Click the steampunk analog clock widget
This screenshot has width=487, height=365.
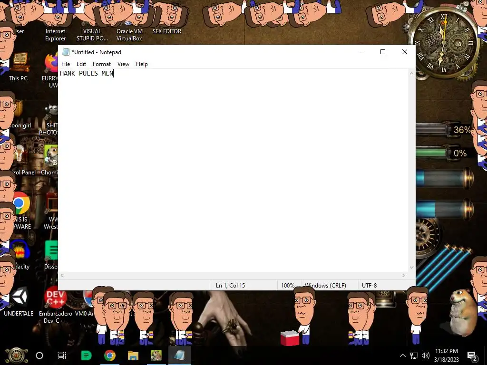point(444,43)
